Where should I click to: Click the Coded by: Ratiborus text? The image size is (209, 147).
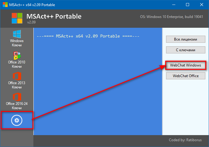185,140
